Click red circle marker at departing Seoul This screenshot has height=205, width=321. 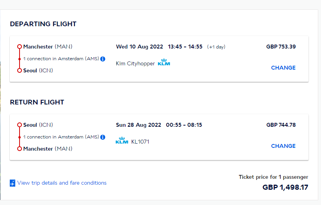click(19, 70)
